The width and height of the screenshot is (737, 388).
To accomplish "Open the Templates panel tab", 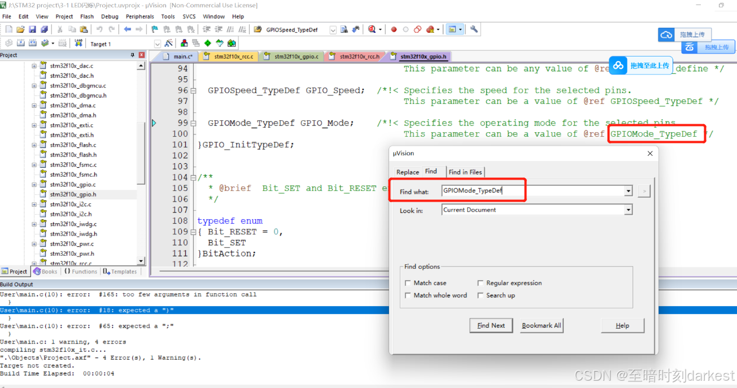I will (120, 272).
